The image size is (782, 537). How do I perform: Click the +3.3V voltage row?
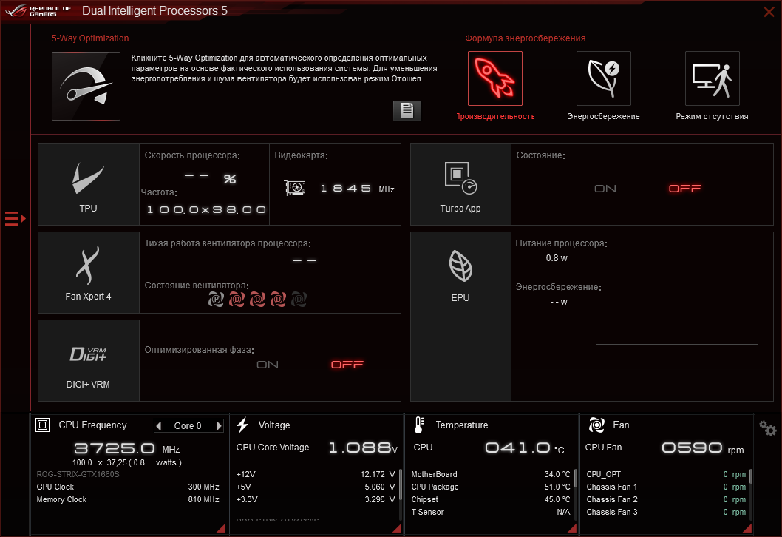click(316, 499)
